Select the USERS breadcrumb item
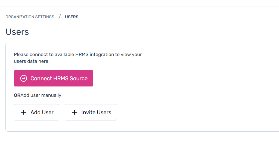The width and height of the screenshot is (279, 155). pos(72,17)
